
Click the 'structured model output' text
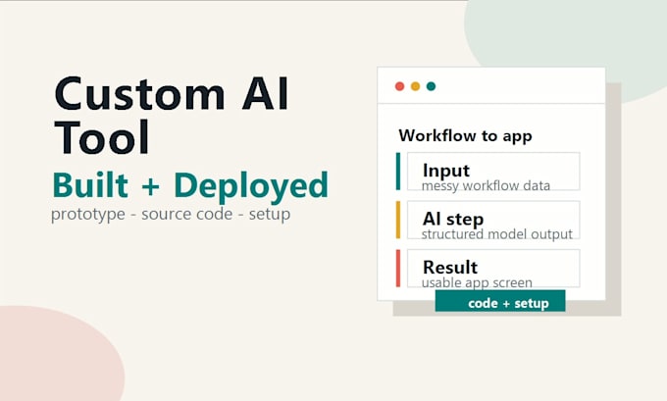pyautogui.click(x=497, y=234)
